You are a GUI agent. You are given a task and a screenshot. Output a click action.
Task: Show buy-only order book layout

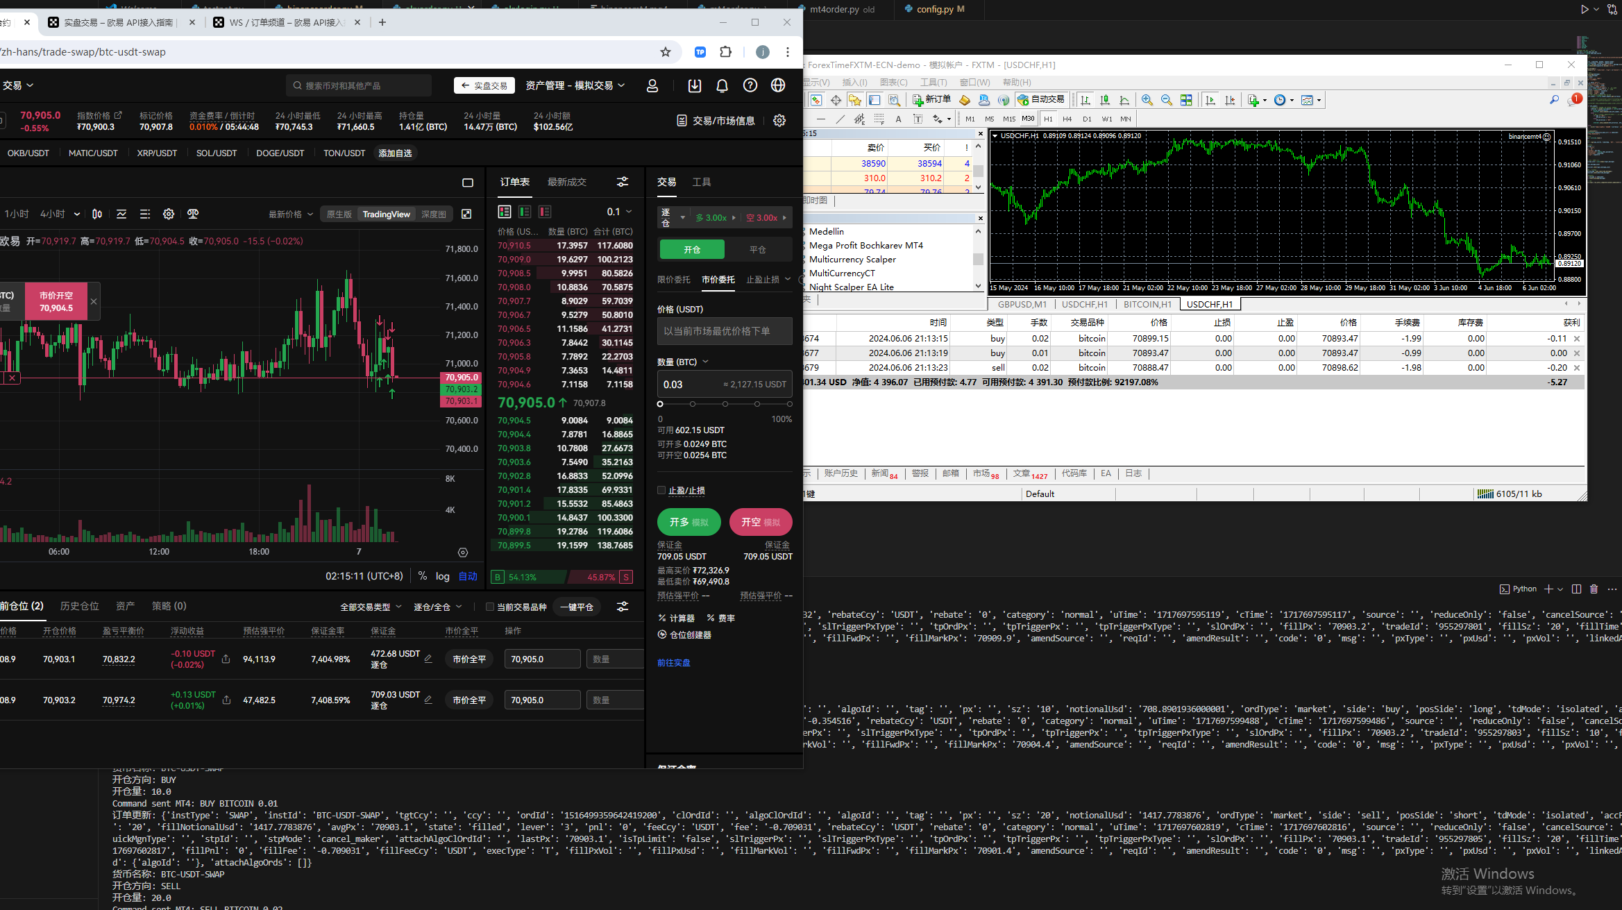coord(525,212)
